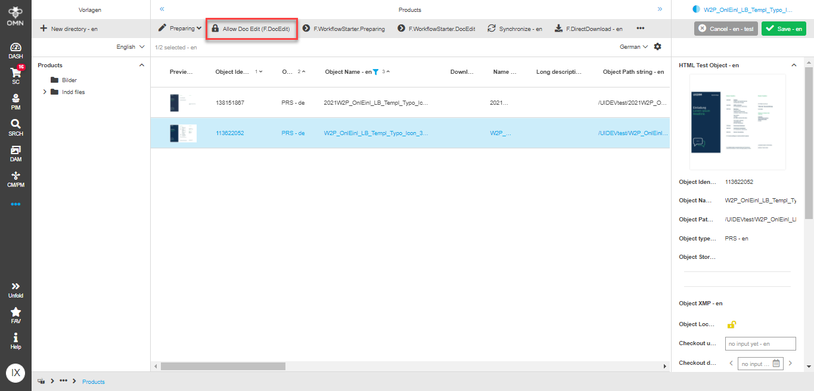
Task: Open the English language dropdown
Action: tap(131, 46)
